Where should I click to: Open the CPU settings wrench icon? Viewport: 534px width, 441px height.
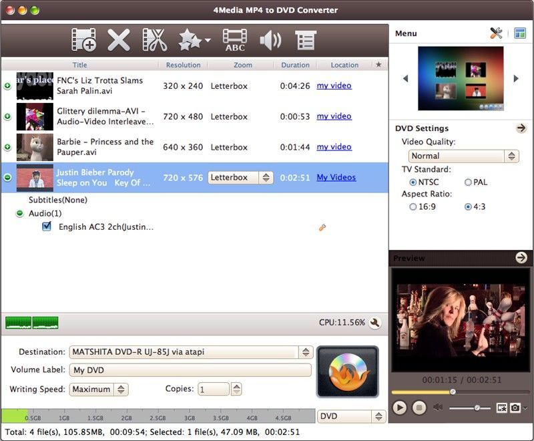click(375, 323)
